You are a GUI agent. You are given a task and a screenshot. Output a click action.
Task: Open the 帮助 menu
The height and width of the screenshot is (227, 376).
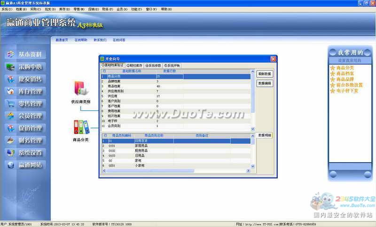166,9
